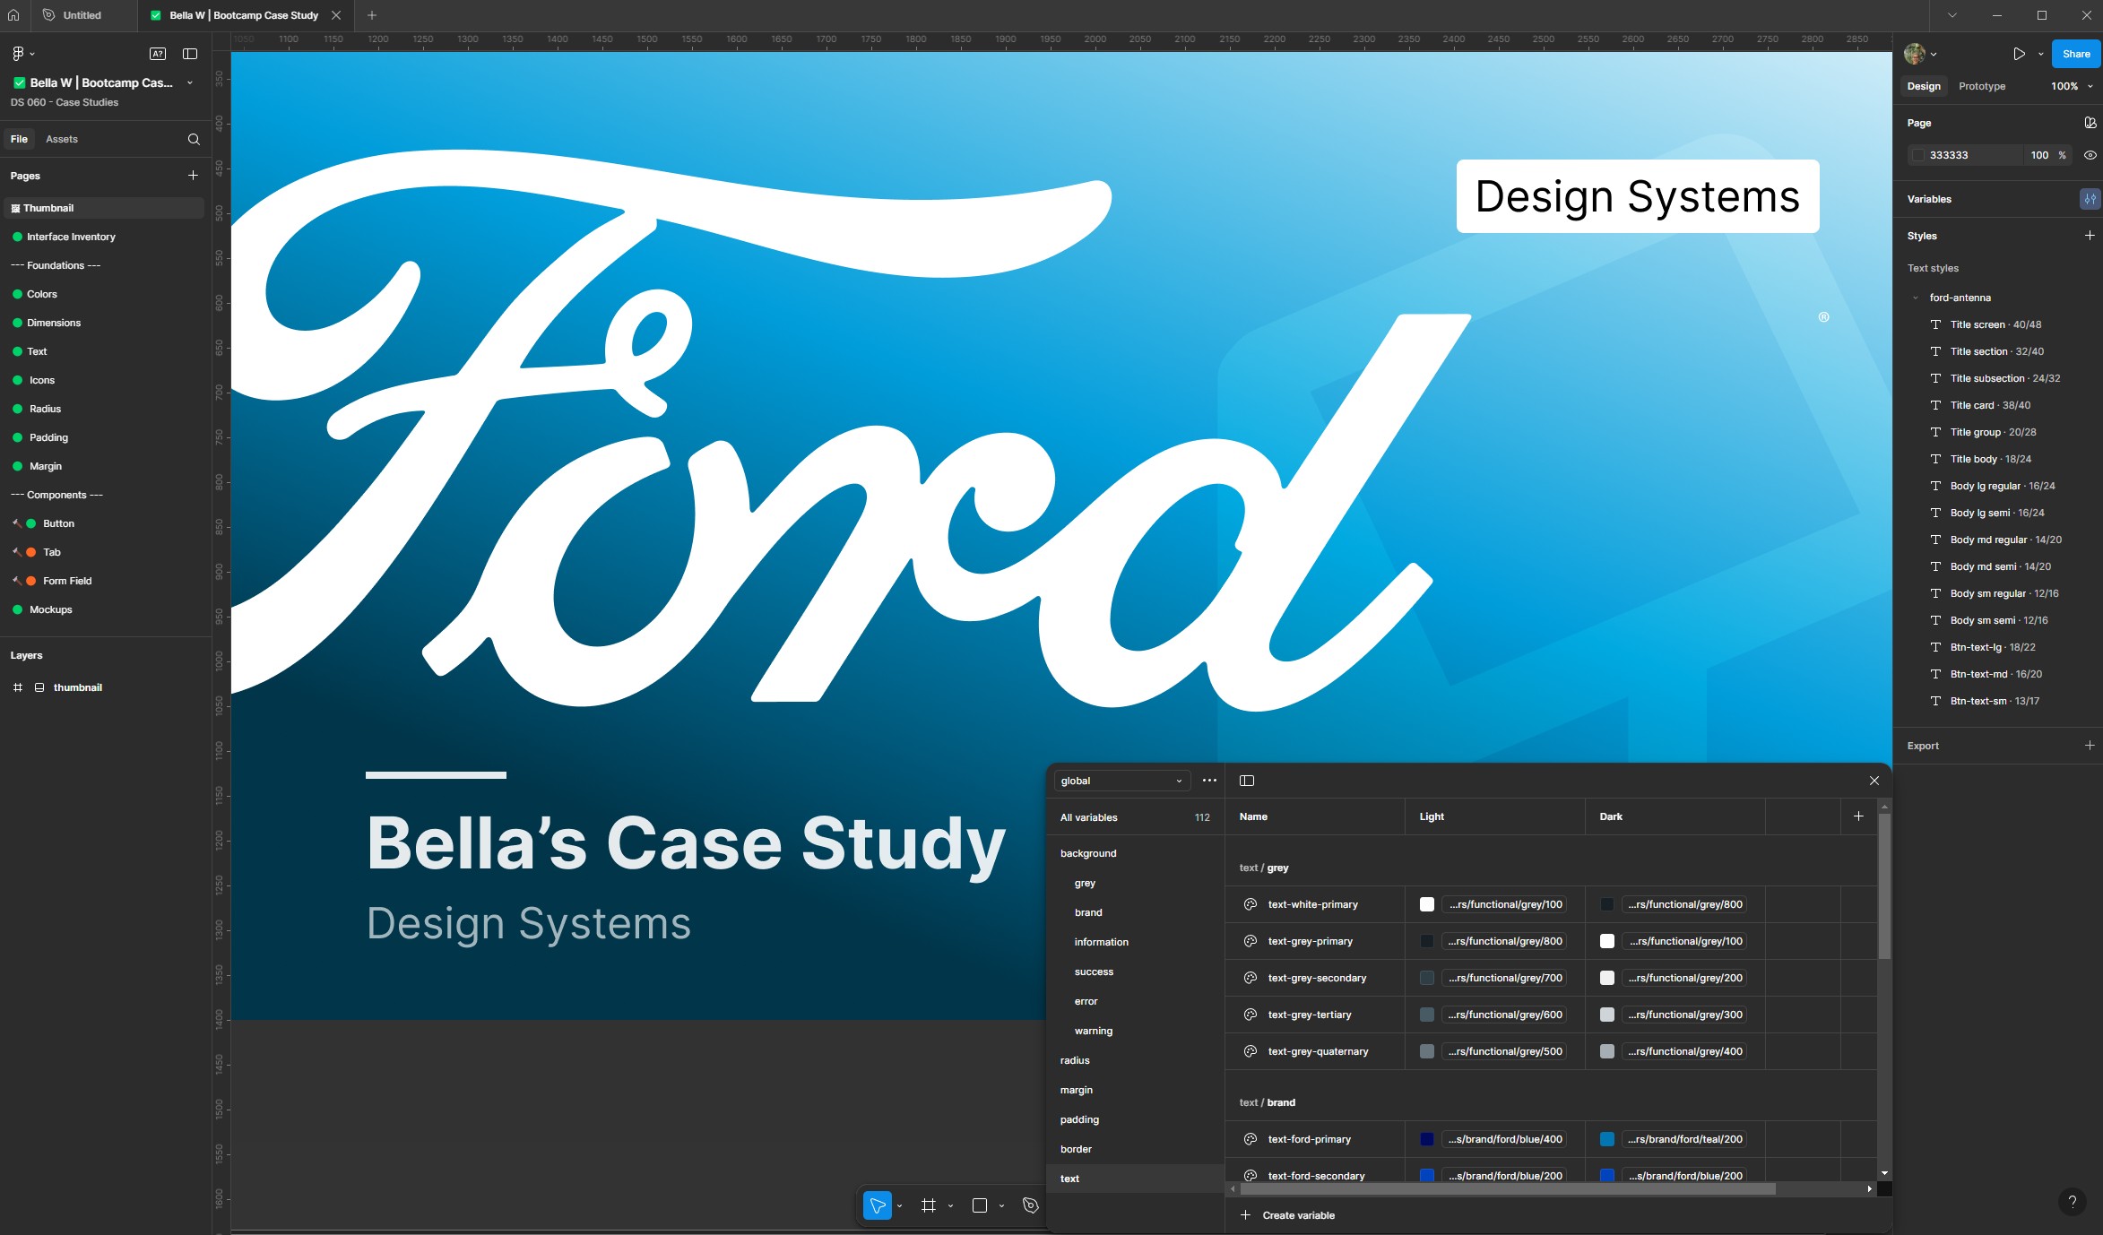The height and width of the screenshot is (1235, 2103).
Task: Click the Share button
Action: pyautogui.click(x=2075, y=54)
